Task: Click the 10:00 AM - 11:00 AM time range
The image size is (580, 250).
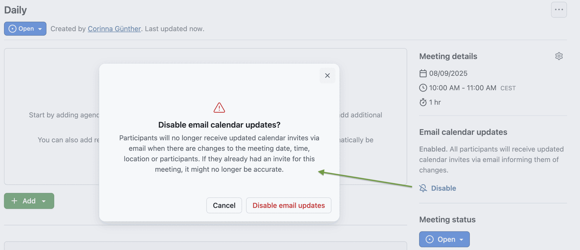Action: [463, 88]
